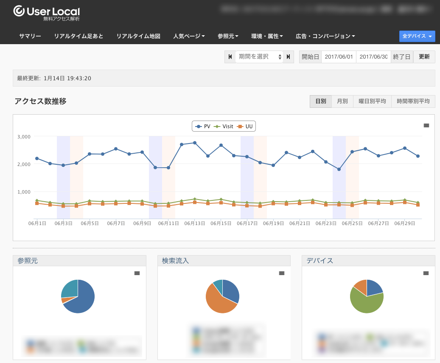This screenshot has width=440, height=363.
Task: Expand the 全デバイス device dropdown
Action: click(417, 37)
